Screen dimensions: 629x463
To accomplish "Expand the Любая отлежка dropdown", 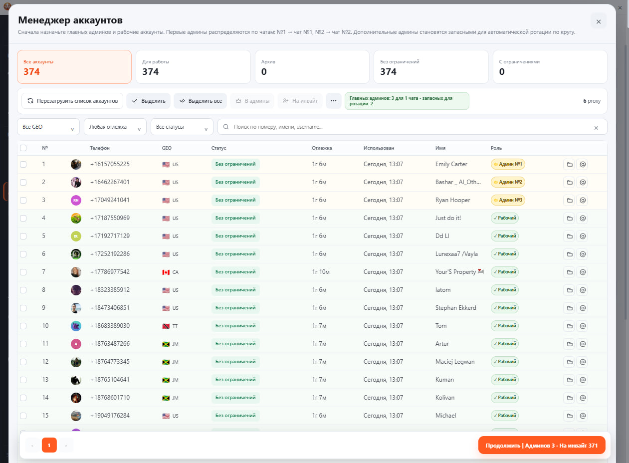I will (115, 127).
